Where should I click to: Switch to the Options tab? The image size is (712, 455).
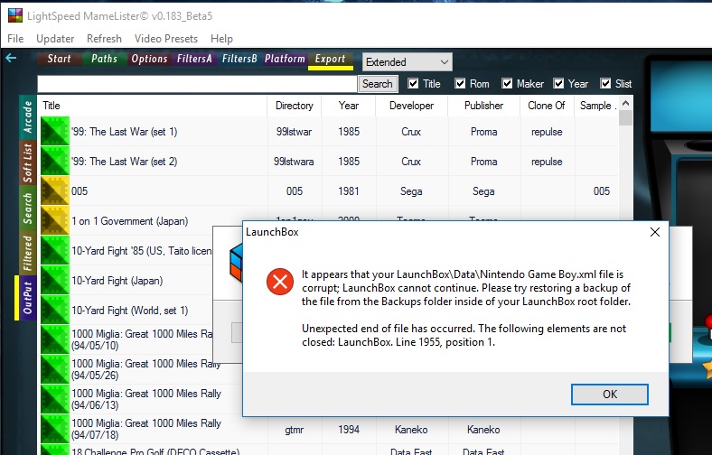(x=149, y=59)
